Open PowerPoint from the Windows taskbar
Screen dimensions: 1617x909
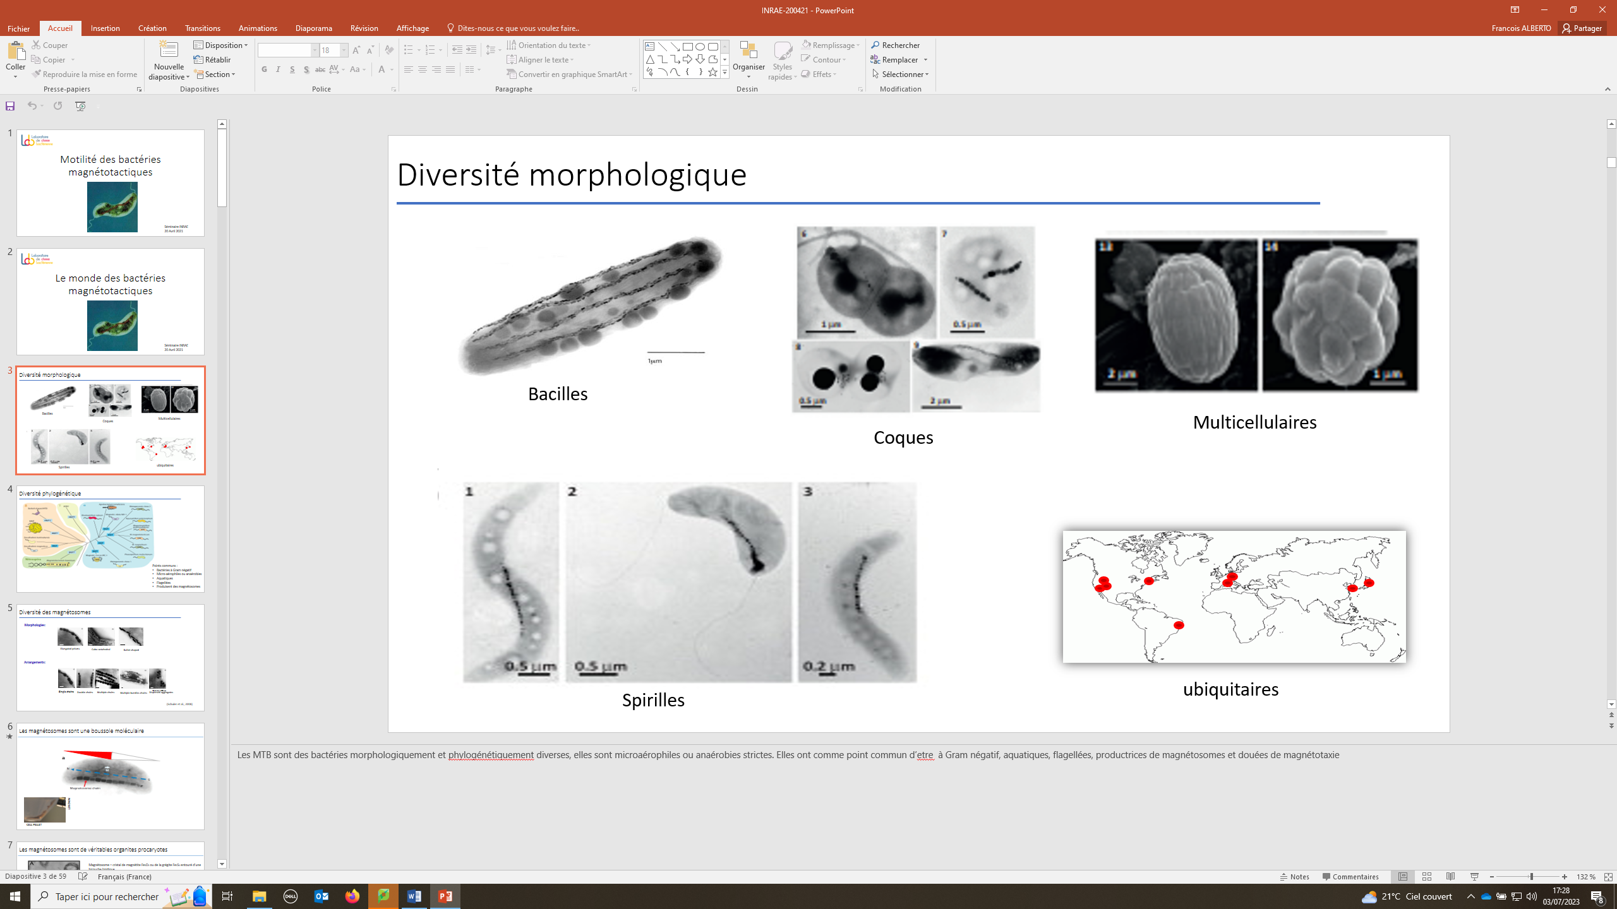point(445,896)
